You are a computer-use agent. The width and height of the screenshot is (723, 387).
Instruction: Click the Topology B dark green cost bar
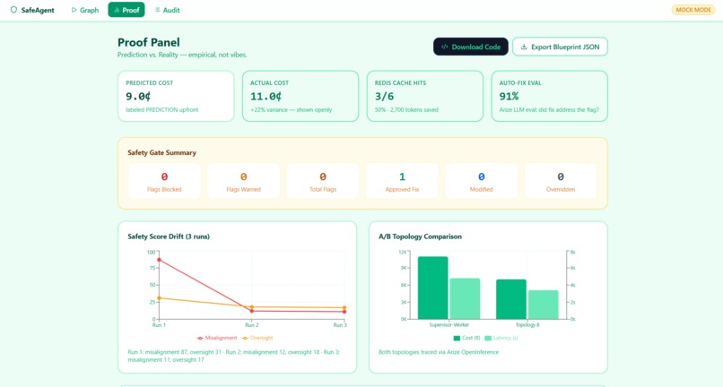[511, 299]
